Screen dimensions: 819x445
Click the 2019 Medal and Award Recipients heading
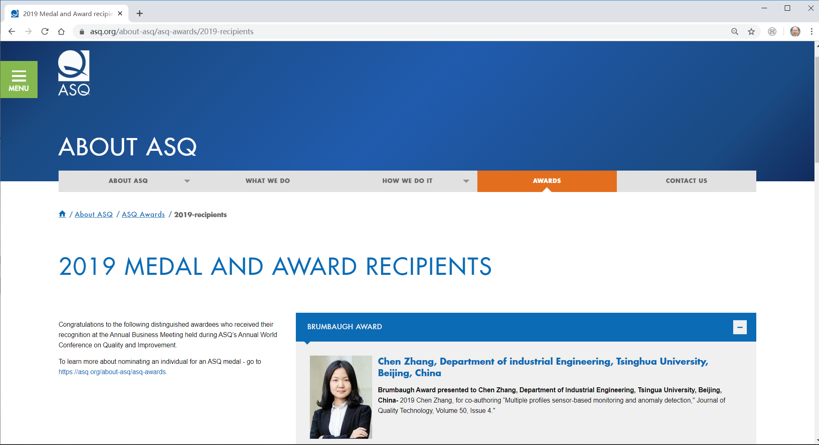click(275, 266)
